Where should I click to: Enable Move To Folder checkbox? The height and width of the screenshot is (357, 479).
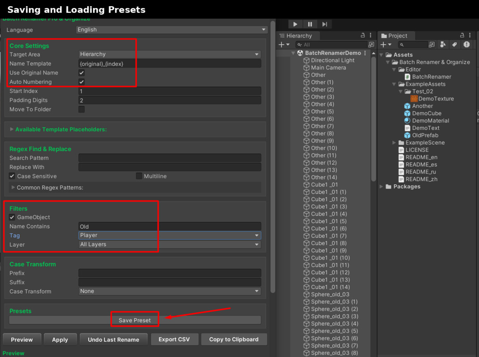tap(81, 109)
